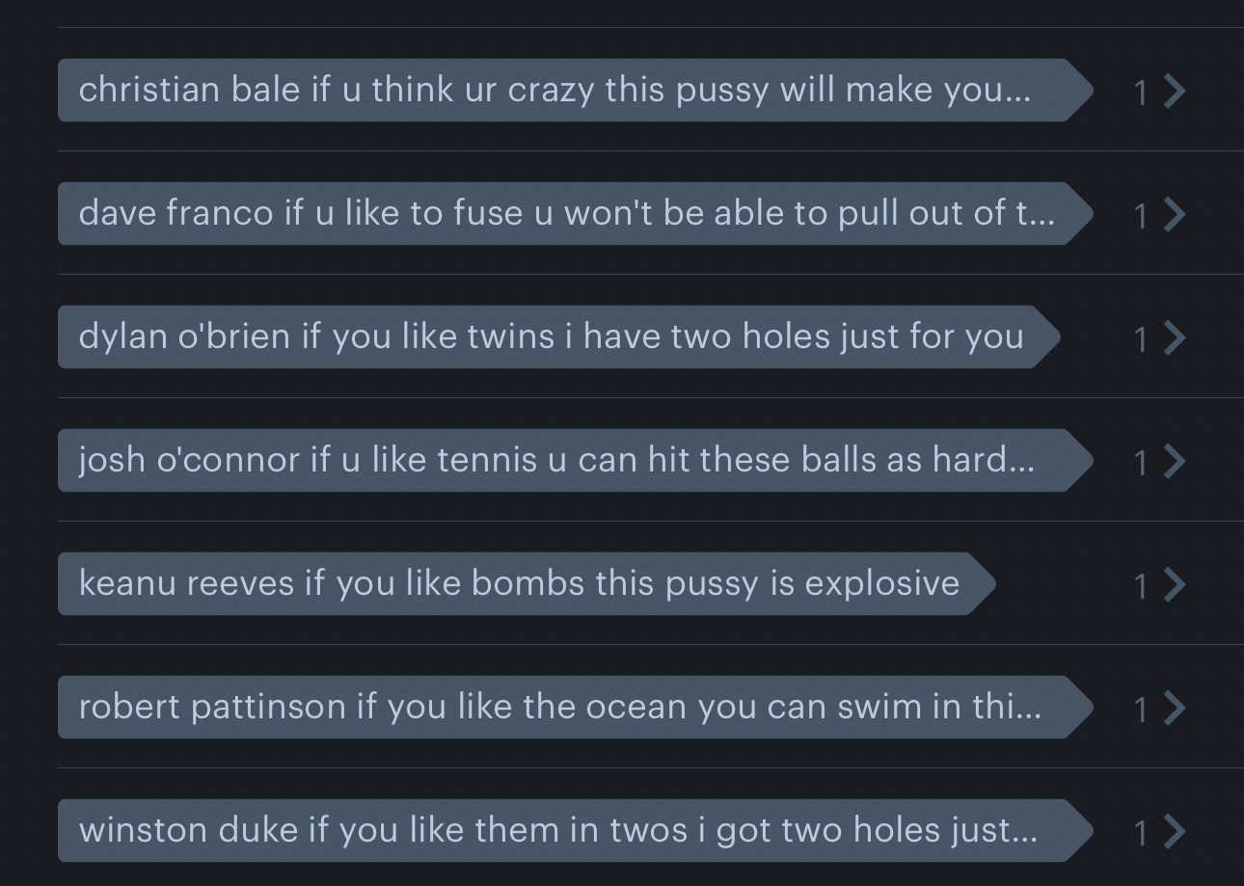
Task: Select the tag beginning with 'dylan o'brien'
Action: pyautogui.click(x=559, y=337)
